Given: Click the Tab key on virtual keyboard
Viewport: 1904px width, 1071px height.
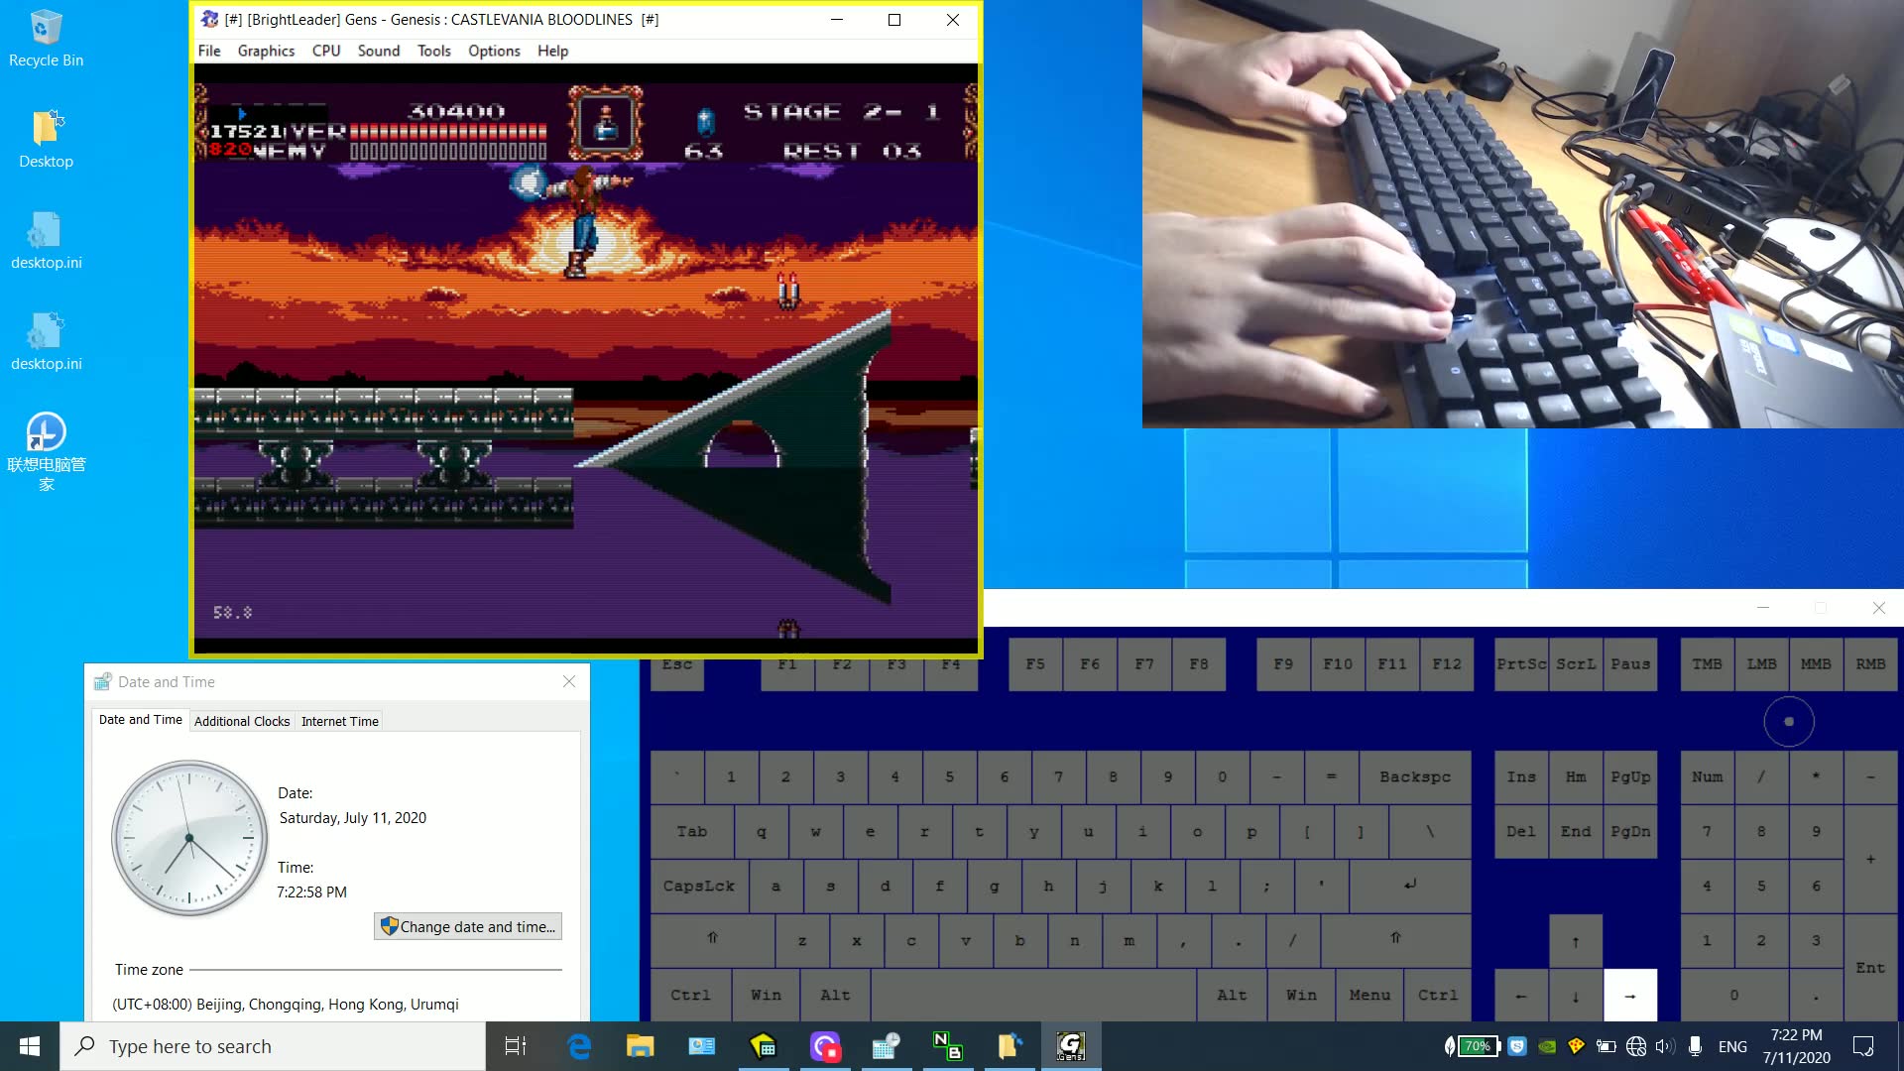Looking at the screenshot, I should (692, 831).
